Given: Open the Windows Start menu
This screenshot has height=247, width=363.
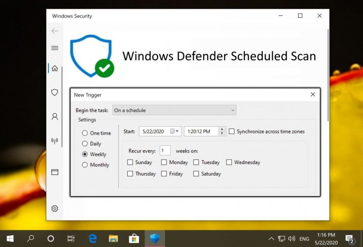Looking at the screenshot, I should tap(10, 239).
